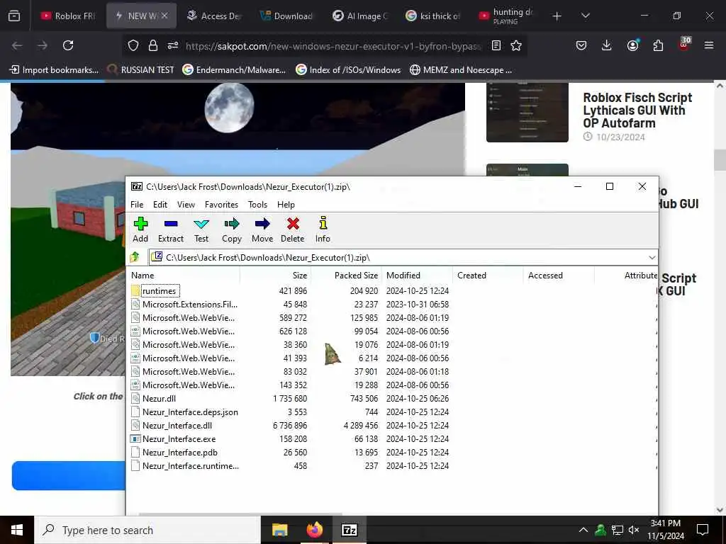Screen dimensions: 726x544
Task: Click the Fisch Script article thumbnail
Action: 527,113
